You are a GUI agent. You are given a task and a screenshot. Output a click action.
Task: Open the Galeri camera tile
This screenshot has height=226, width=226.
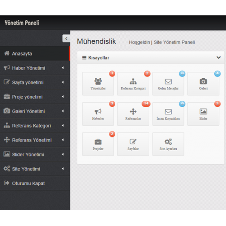coord(203,84)
